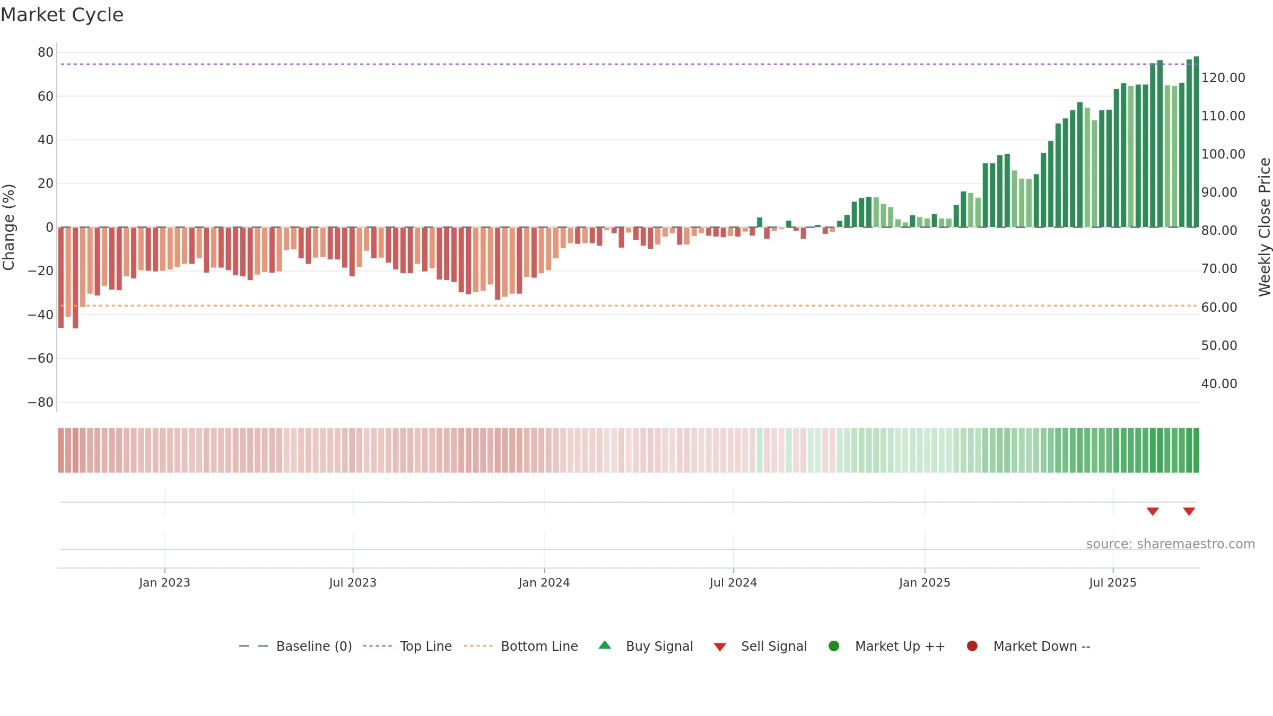1273x716 pixels.
Task: Click the Change (%) axis title
Action: point(8,227)
